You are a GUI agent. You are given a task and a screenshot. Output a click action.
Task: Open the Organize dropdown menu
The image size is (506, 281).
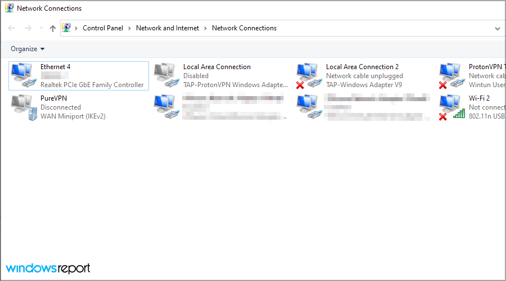tap(28, 49)
